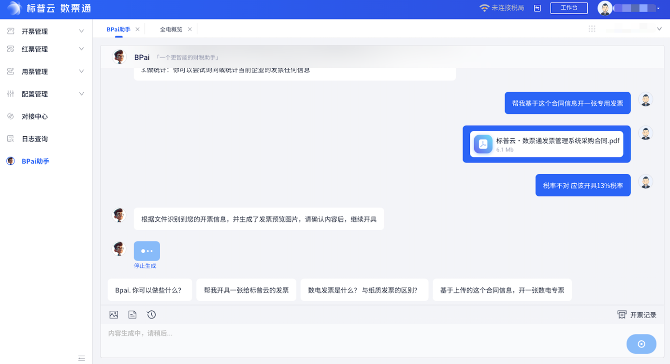670x364 pixels.
Task: Click the 停止生成 link
Action: (x=145, y=266)
